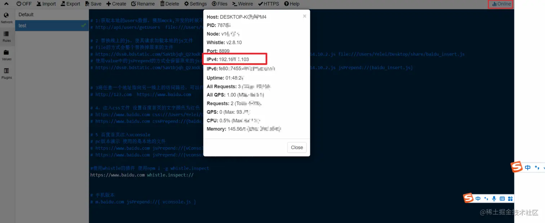Toggle punctuation mode on the microphone Sogou bar
Screen dimensions: 545x223
(x=486, y=199)
